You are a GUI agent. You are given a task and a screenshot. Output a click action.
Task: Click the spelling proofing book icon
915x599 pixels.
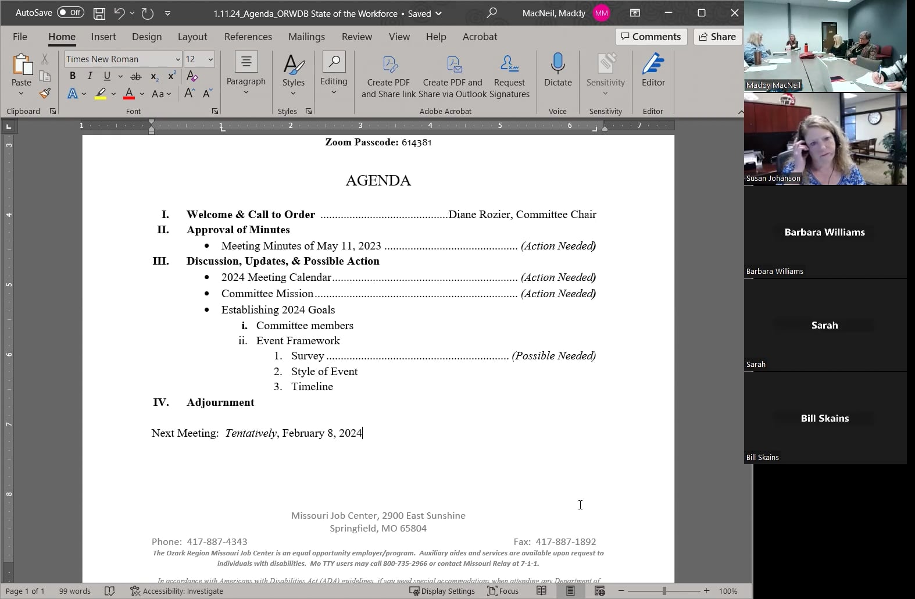click(109, 591)
